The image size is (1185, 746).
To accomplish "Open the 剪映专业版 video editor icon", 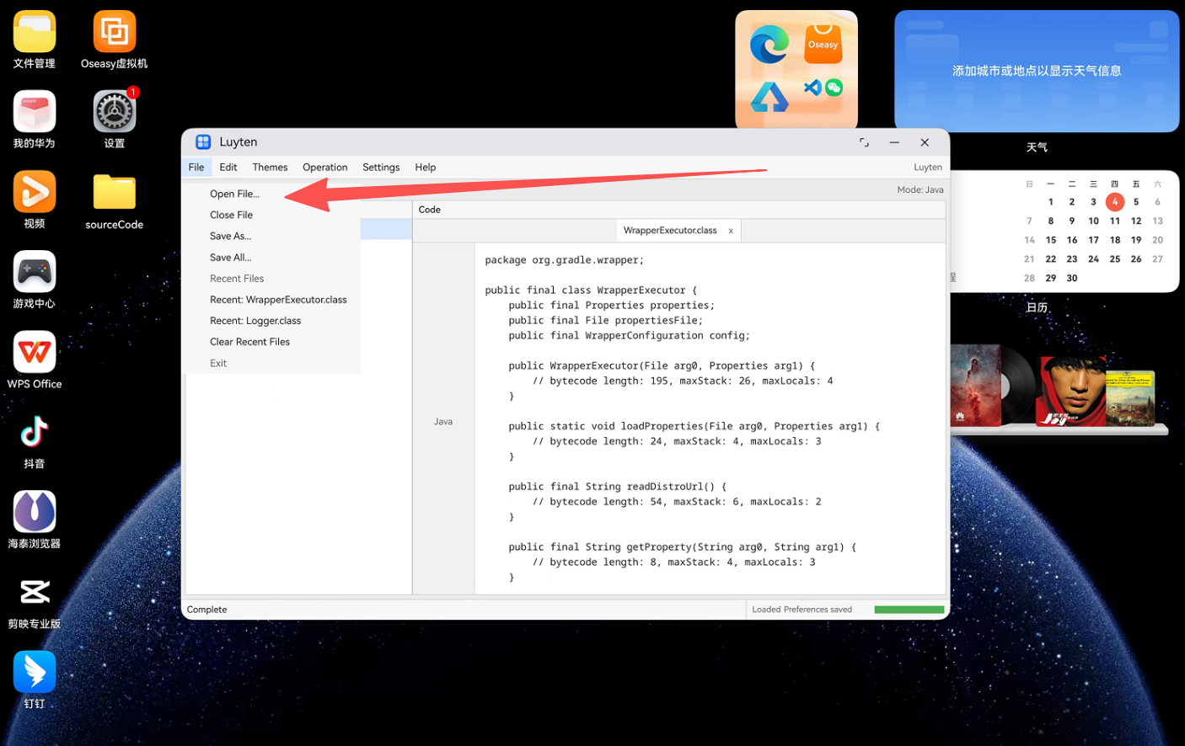I will coord(35,592).
